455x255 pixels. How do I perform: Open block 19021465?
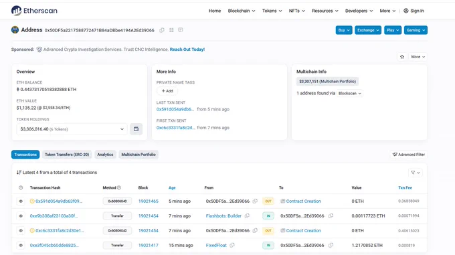coord(149,201)
